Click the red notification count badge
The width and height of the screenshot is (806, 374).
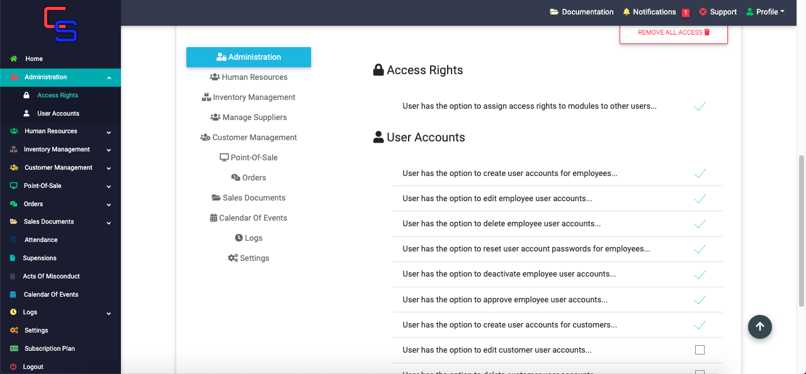click(x=686, y=13)
